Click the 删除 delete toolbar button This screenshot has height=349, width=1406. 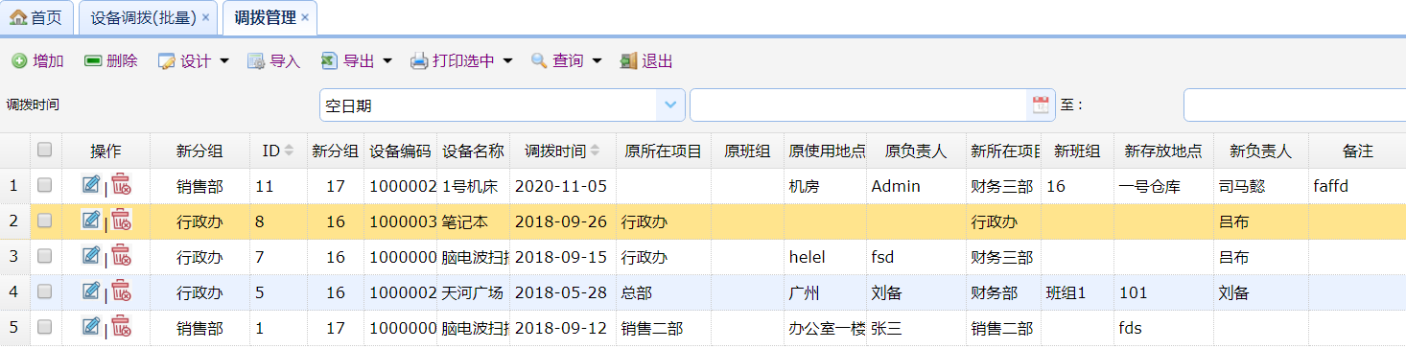(x=111, y=61)
